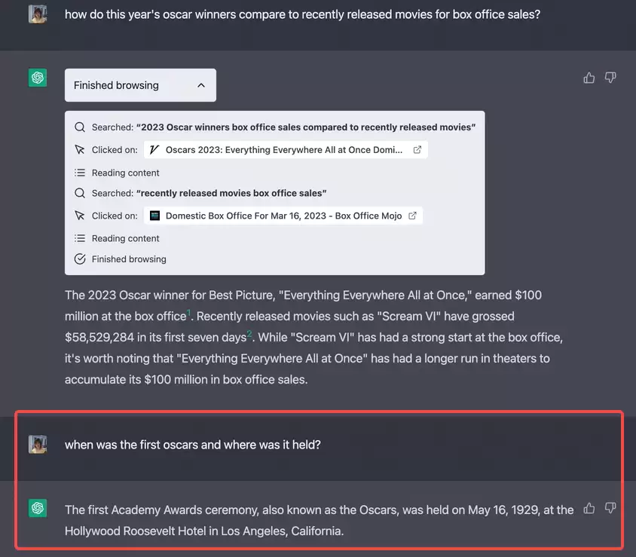The width and height of the screenshot is (636, 557).
Task: Open Domestic Box Office Mar 16 2023 link
Action: pos(283,216)
